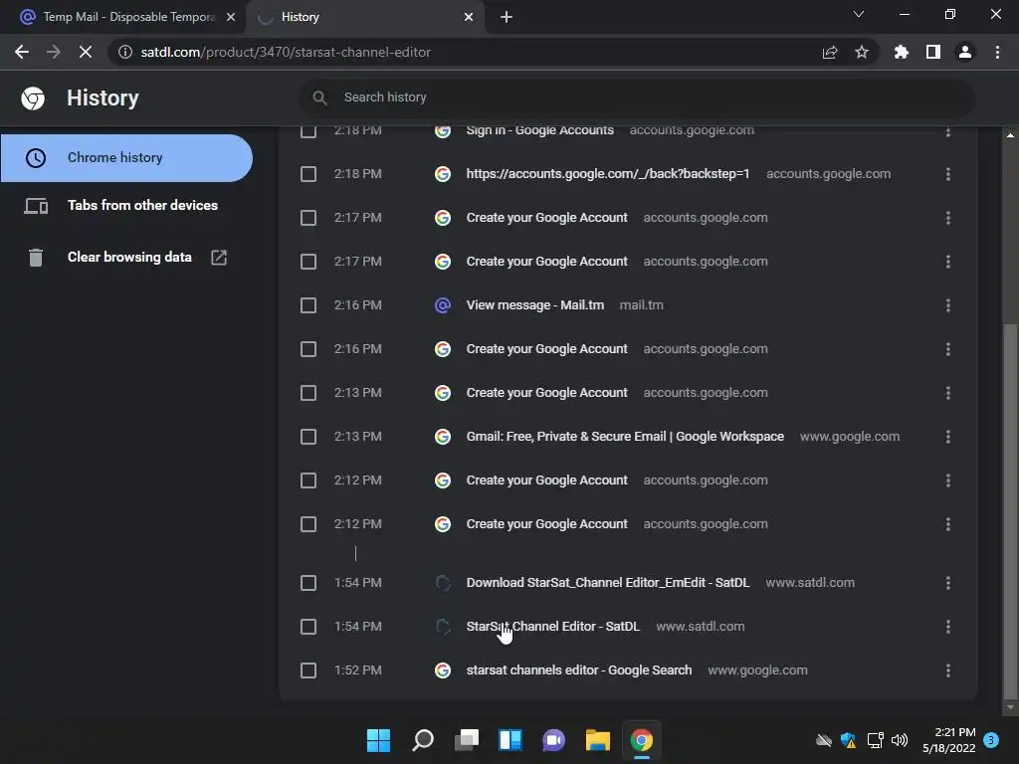Open 'StarSat Channel Editor - SatDL' entry
Viewport: 1019px width, 764px height.
[553, 627]
